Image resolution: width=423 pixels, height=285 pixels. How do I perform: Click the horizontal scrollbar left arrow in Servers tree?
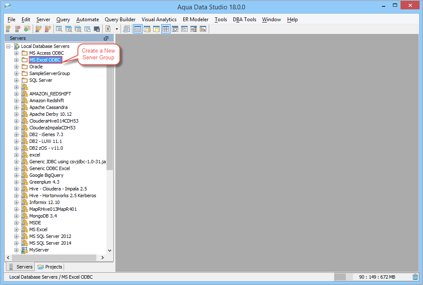(8, 257)
